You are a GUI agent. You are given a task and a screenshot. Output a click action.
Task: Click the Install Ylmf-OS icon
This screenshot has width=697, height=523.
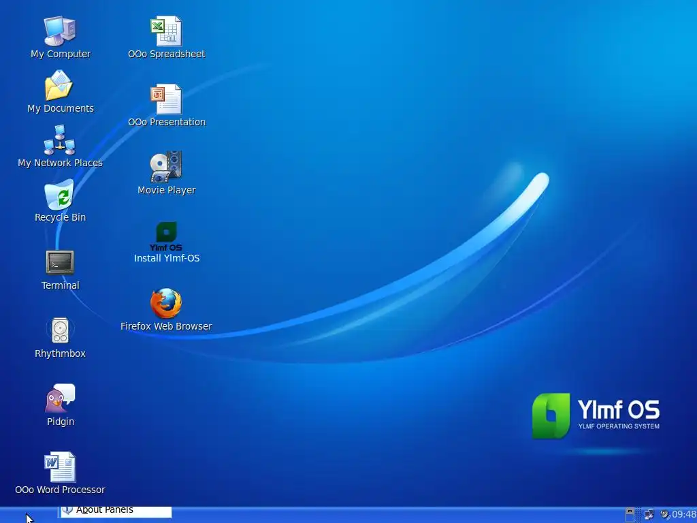coord(166,236)
